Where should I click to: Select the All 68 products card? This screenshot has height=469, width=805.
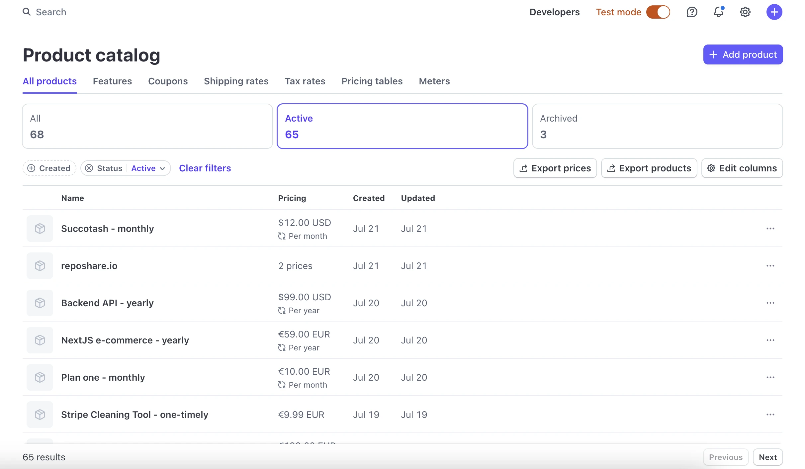click(x=147, y=126)
